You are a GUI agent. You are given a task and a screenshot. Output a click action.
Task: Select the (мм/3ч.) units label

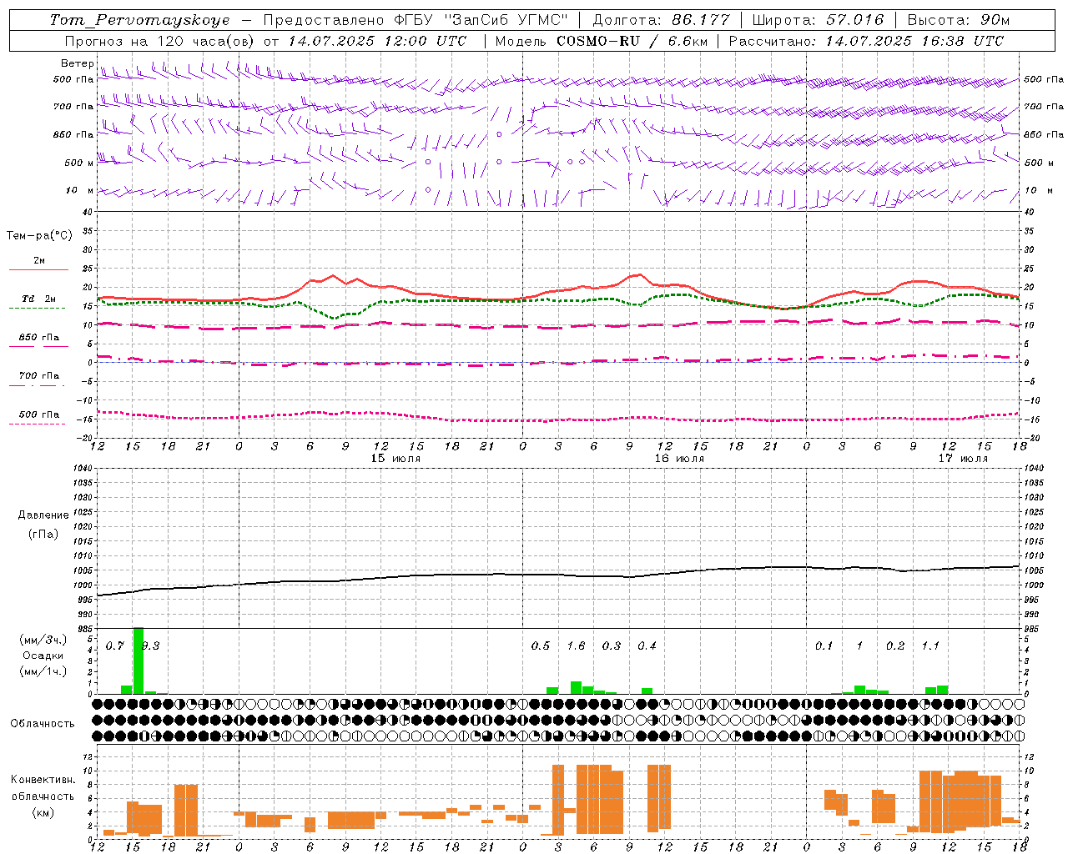point(43,640)
